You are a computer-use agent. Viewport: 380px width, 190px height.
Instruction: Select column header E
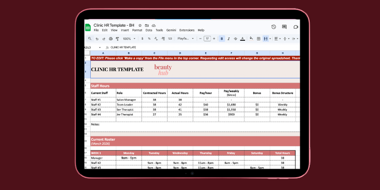[206, 53]
